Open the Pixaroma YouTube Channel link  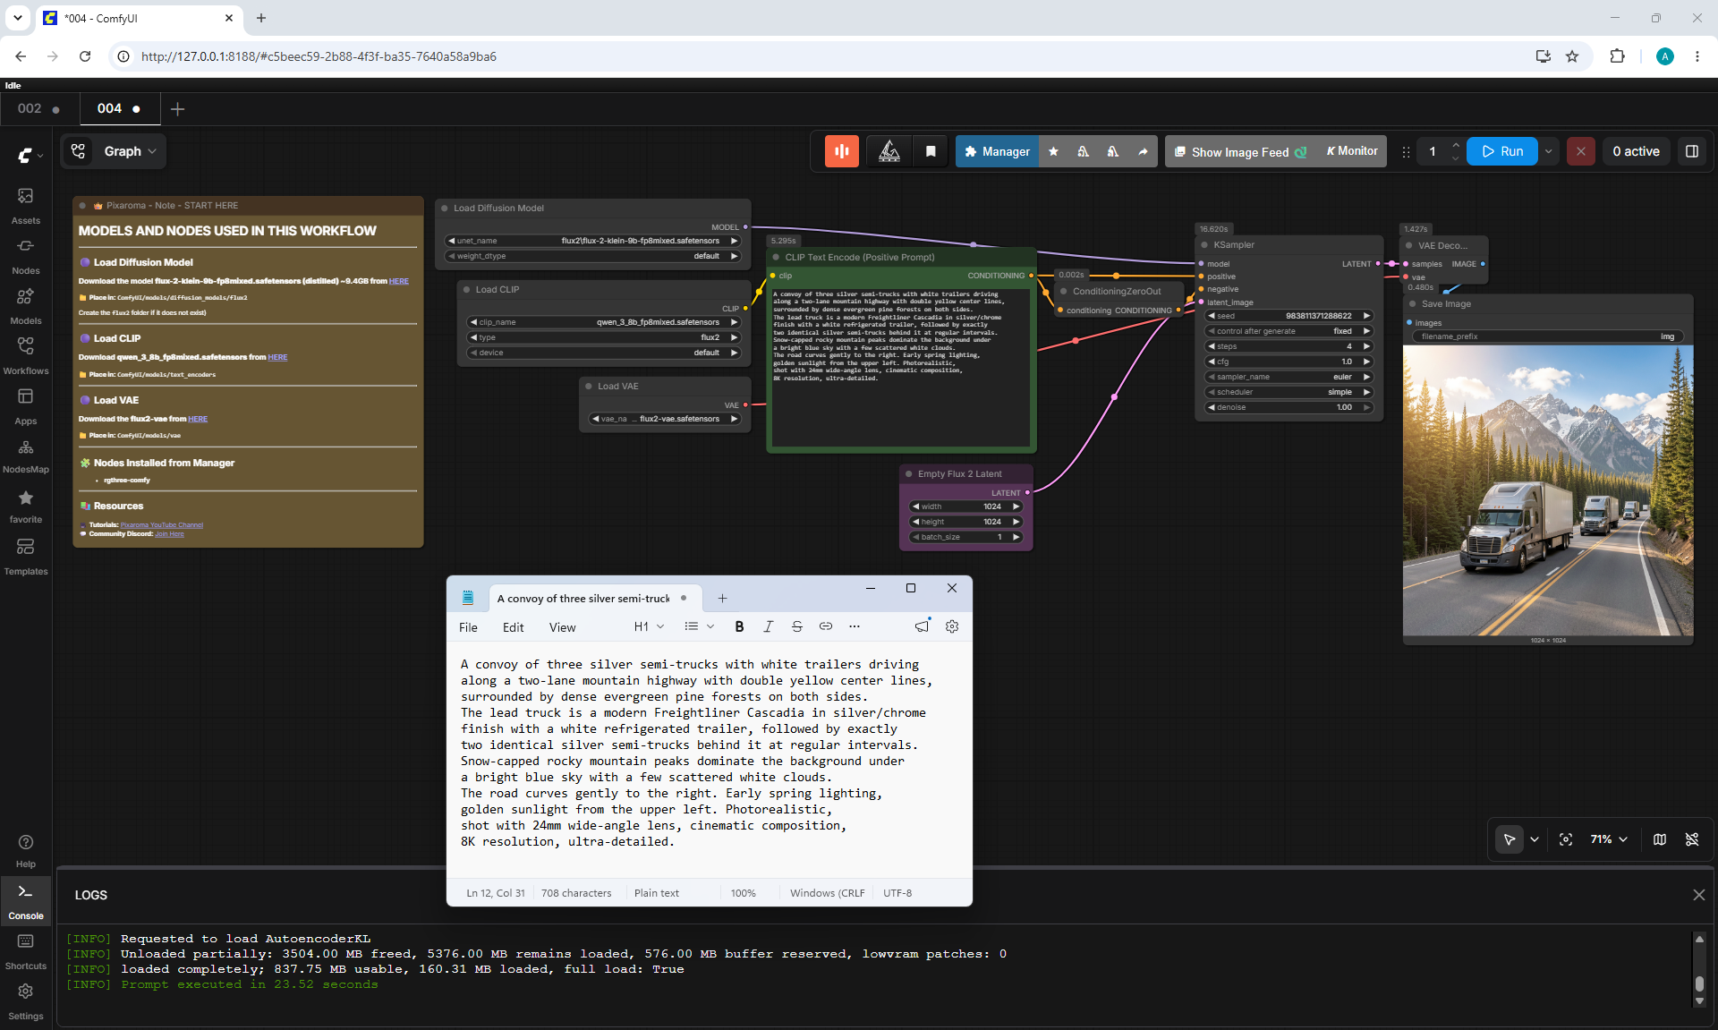pos(162,525)
